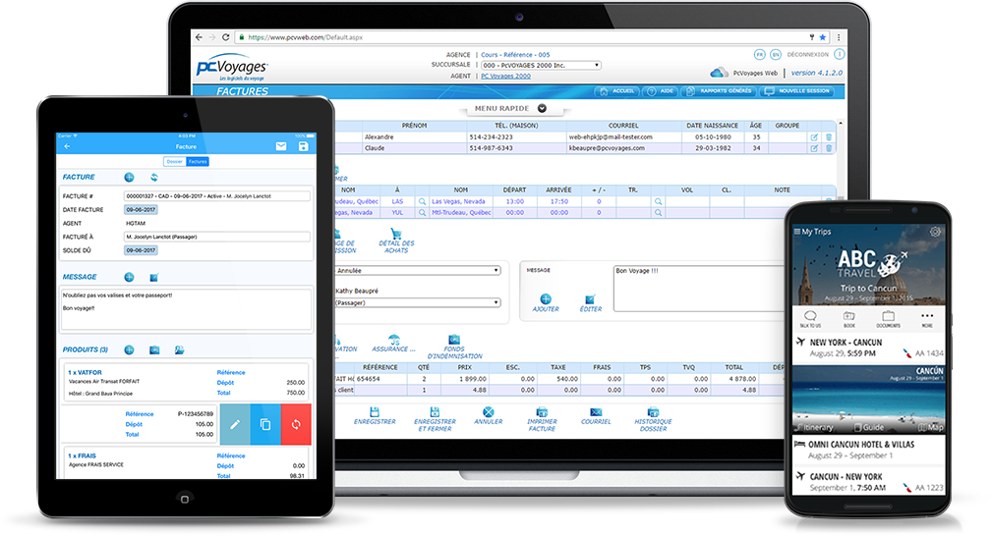The height and width of the screenshot is (536, 991).
Task: Open the 1 x VATFOR product card
Action: point(186,381)
